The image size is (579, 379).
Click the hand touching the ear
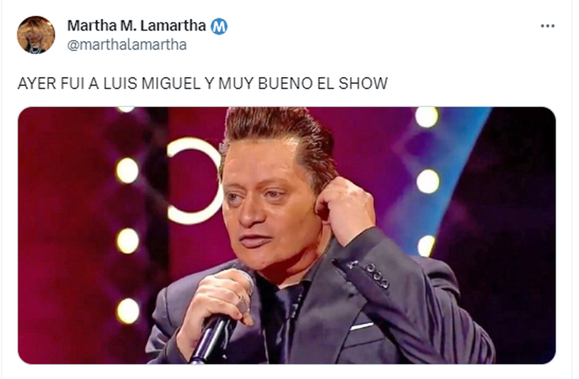(x=345, y=209)
